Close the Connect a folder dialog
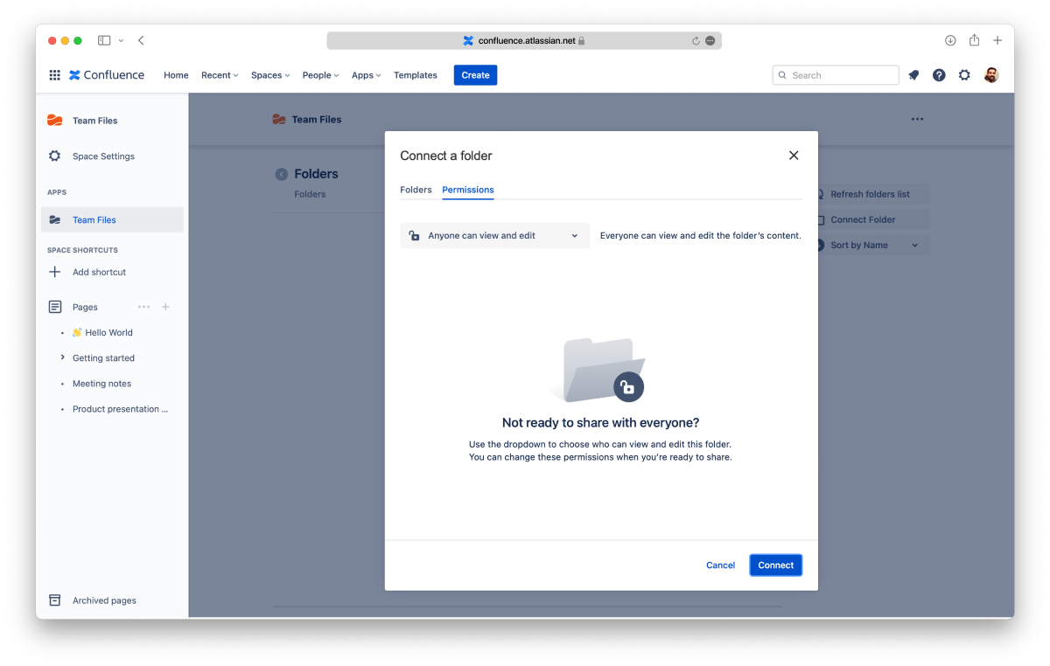 point(794,156)
